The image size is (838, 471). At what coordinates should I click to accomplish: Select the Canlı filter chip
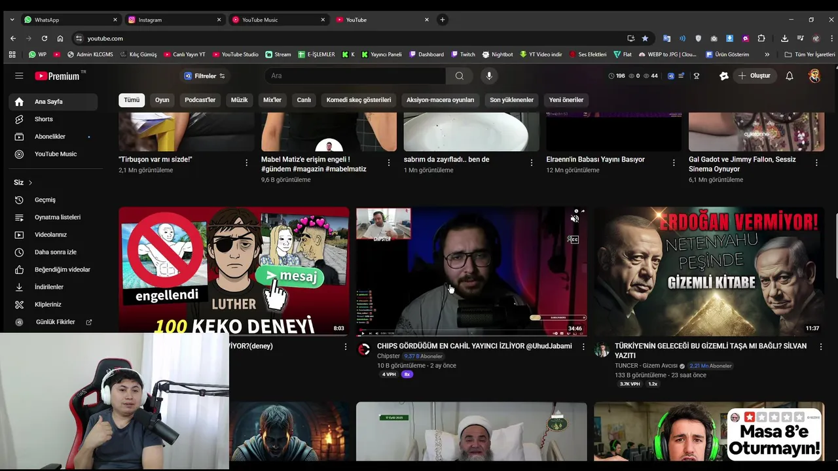click(304, 100)
